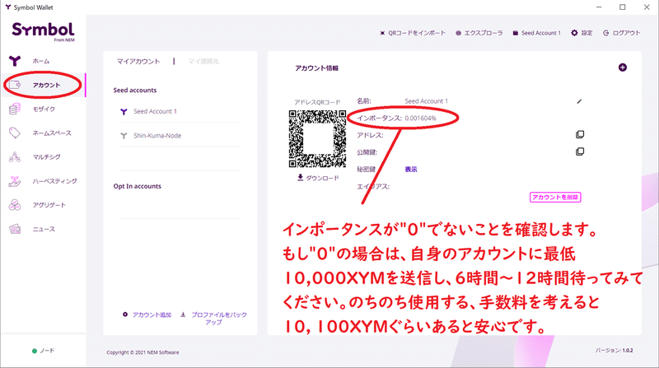
Task: Click the Symbol From NEM logo
Action: click(x=43, y=31)
